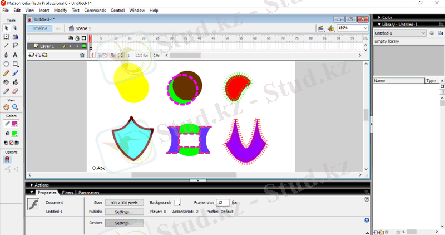Select the Brush tool
The width and height of the screenshot is (445, 235).
tap(16, 73)
